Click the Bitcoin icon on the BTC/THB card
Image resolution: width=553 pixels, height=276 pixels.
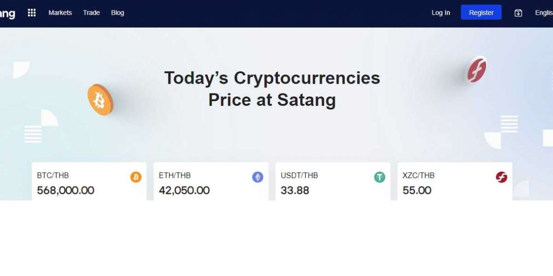tap(135, 177)
